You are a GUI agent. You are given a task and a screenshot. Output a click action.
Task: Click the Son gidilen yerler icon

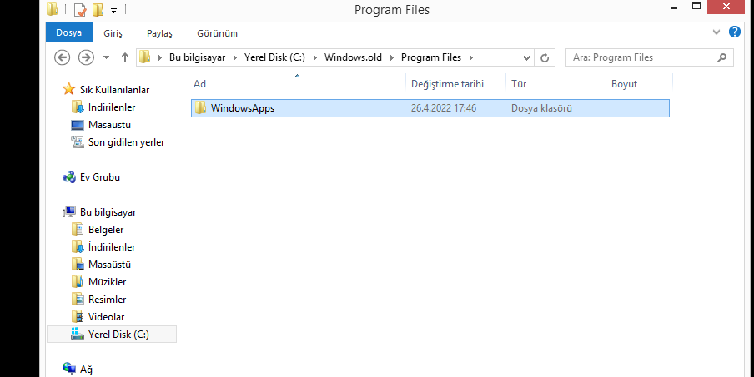coord(78,142)
